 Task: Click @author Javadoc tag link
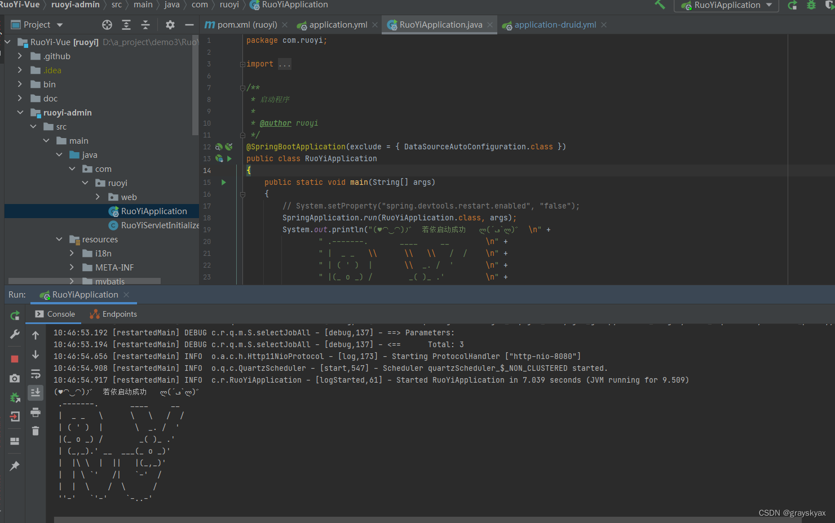click(x=276, y=123)
